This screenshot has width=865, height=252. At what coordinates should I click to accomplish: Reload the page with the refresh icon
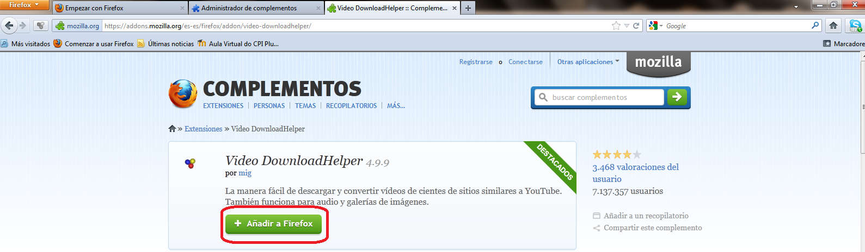636,26
